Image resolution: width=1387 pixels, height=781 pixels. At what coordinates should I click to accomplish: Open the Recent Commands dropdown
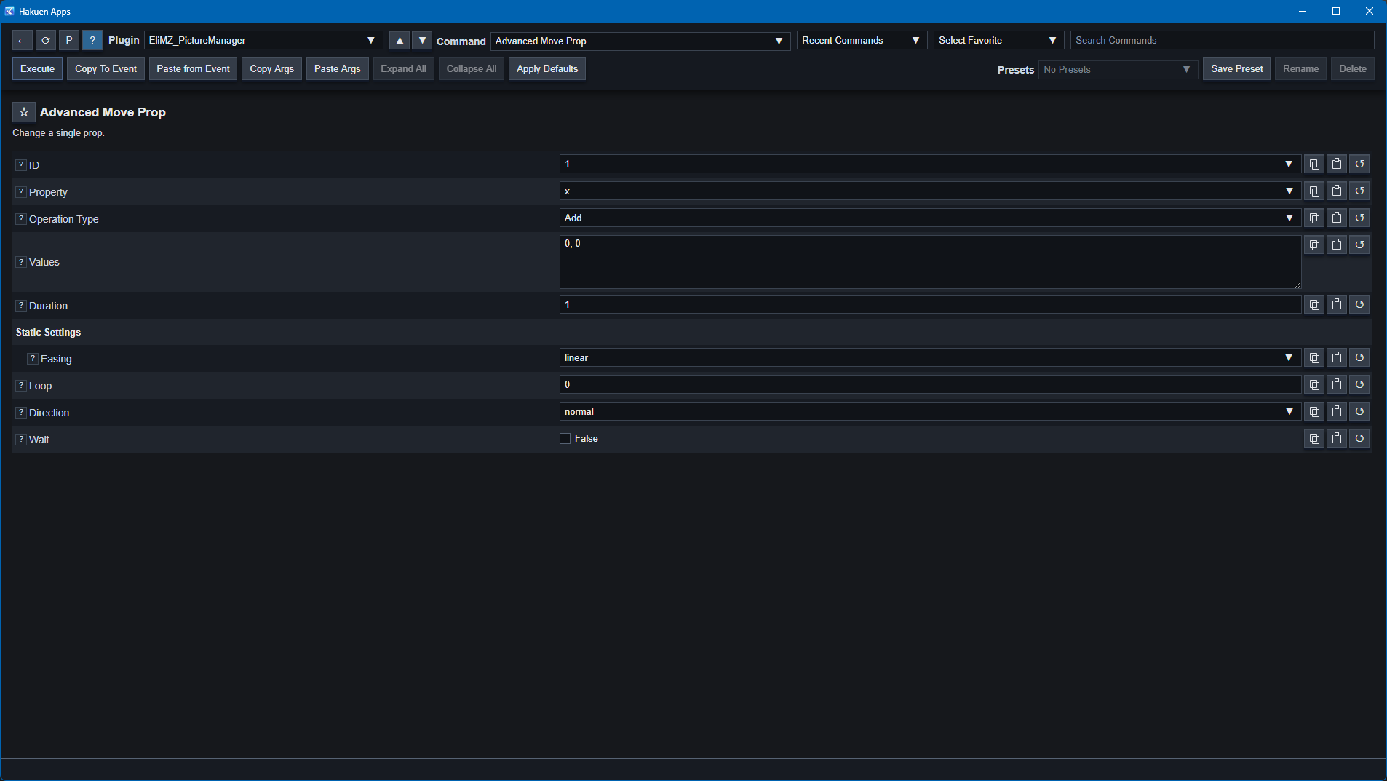[x=862, y=41]
